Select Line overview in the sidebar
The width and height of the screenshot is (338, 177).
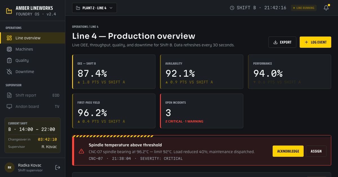[x=32, y=38]
